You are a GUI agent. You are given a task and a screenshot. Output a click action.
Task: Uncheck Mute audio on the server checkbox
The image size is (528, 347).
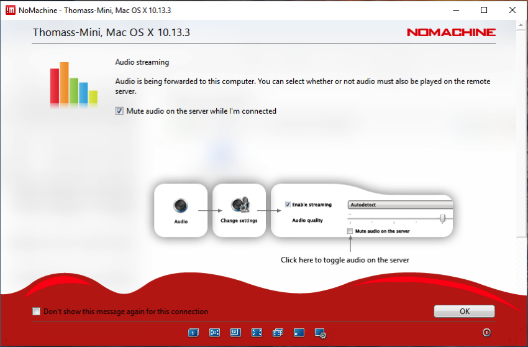click(119, 111)
